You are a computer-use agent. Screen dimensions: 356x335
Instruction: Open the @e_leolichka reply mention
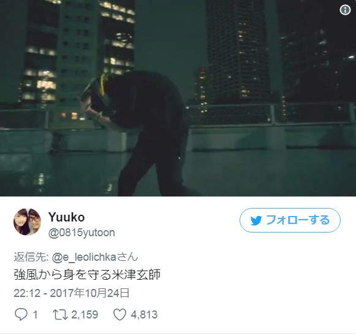pyautogui.click(x=84, y=257)
